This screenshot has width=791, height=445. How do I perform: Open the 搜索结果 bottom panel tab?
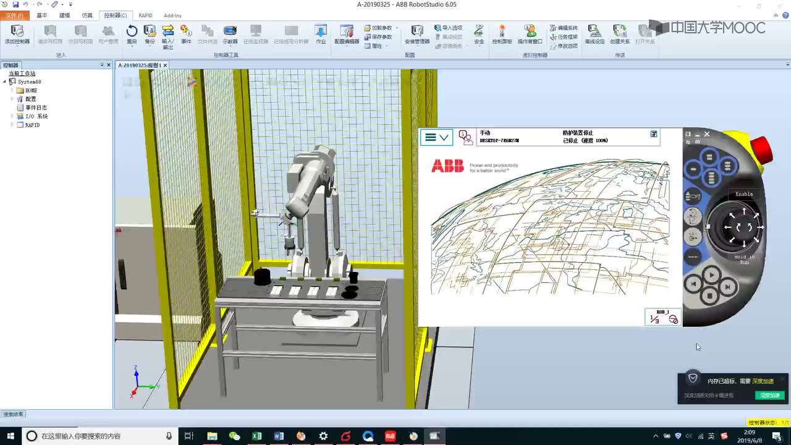(x=14, y=414)
